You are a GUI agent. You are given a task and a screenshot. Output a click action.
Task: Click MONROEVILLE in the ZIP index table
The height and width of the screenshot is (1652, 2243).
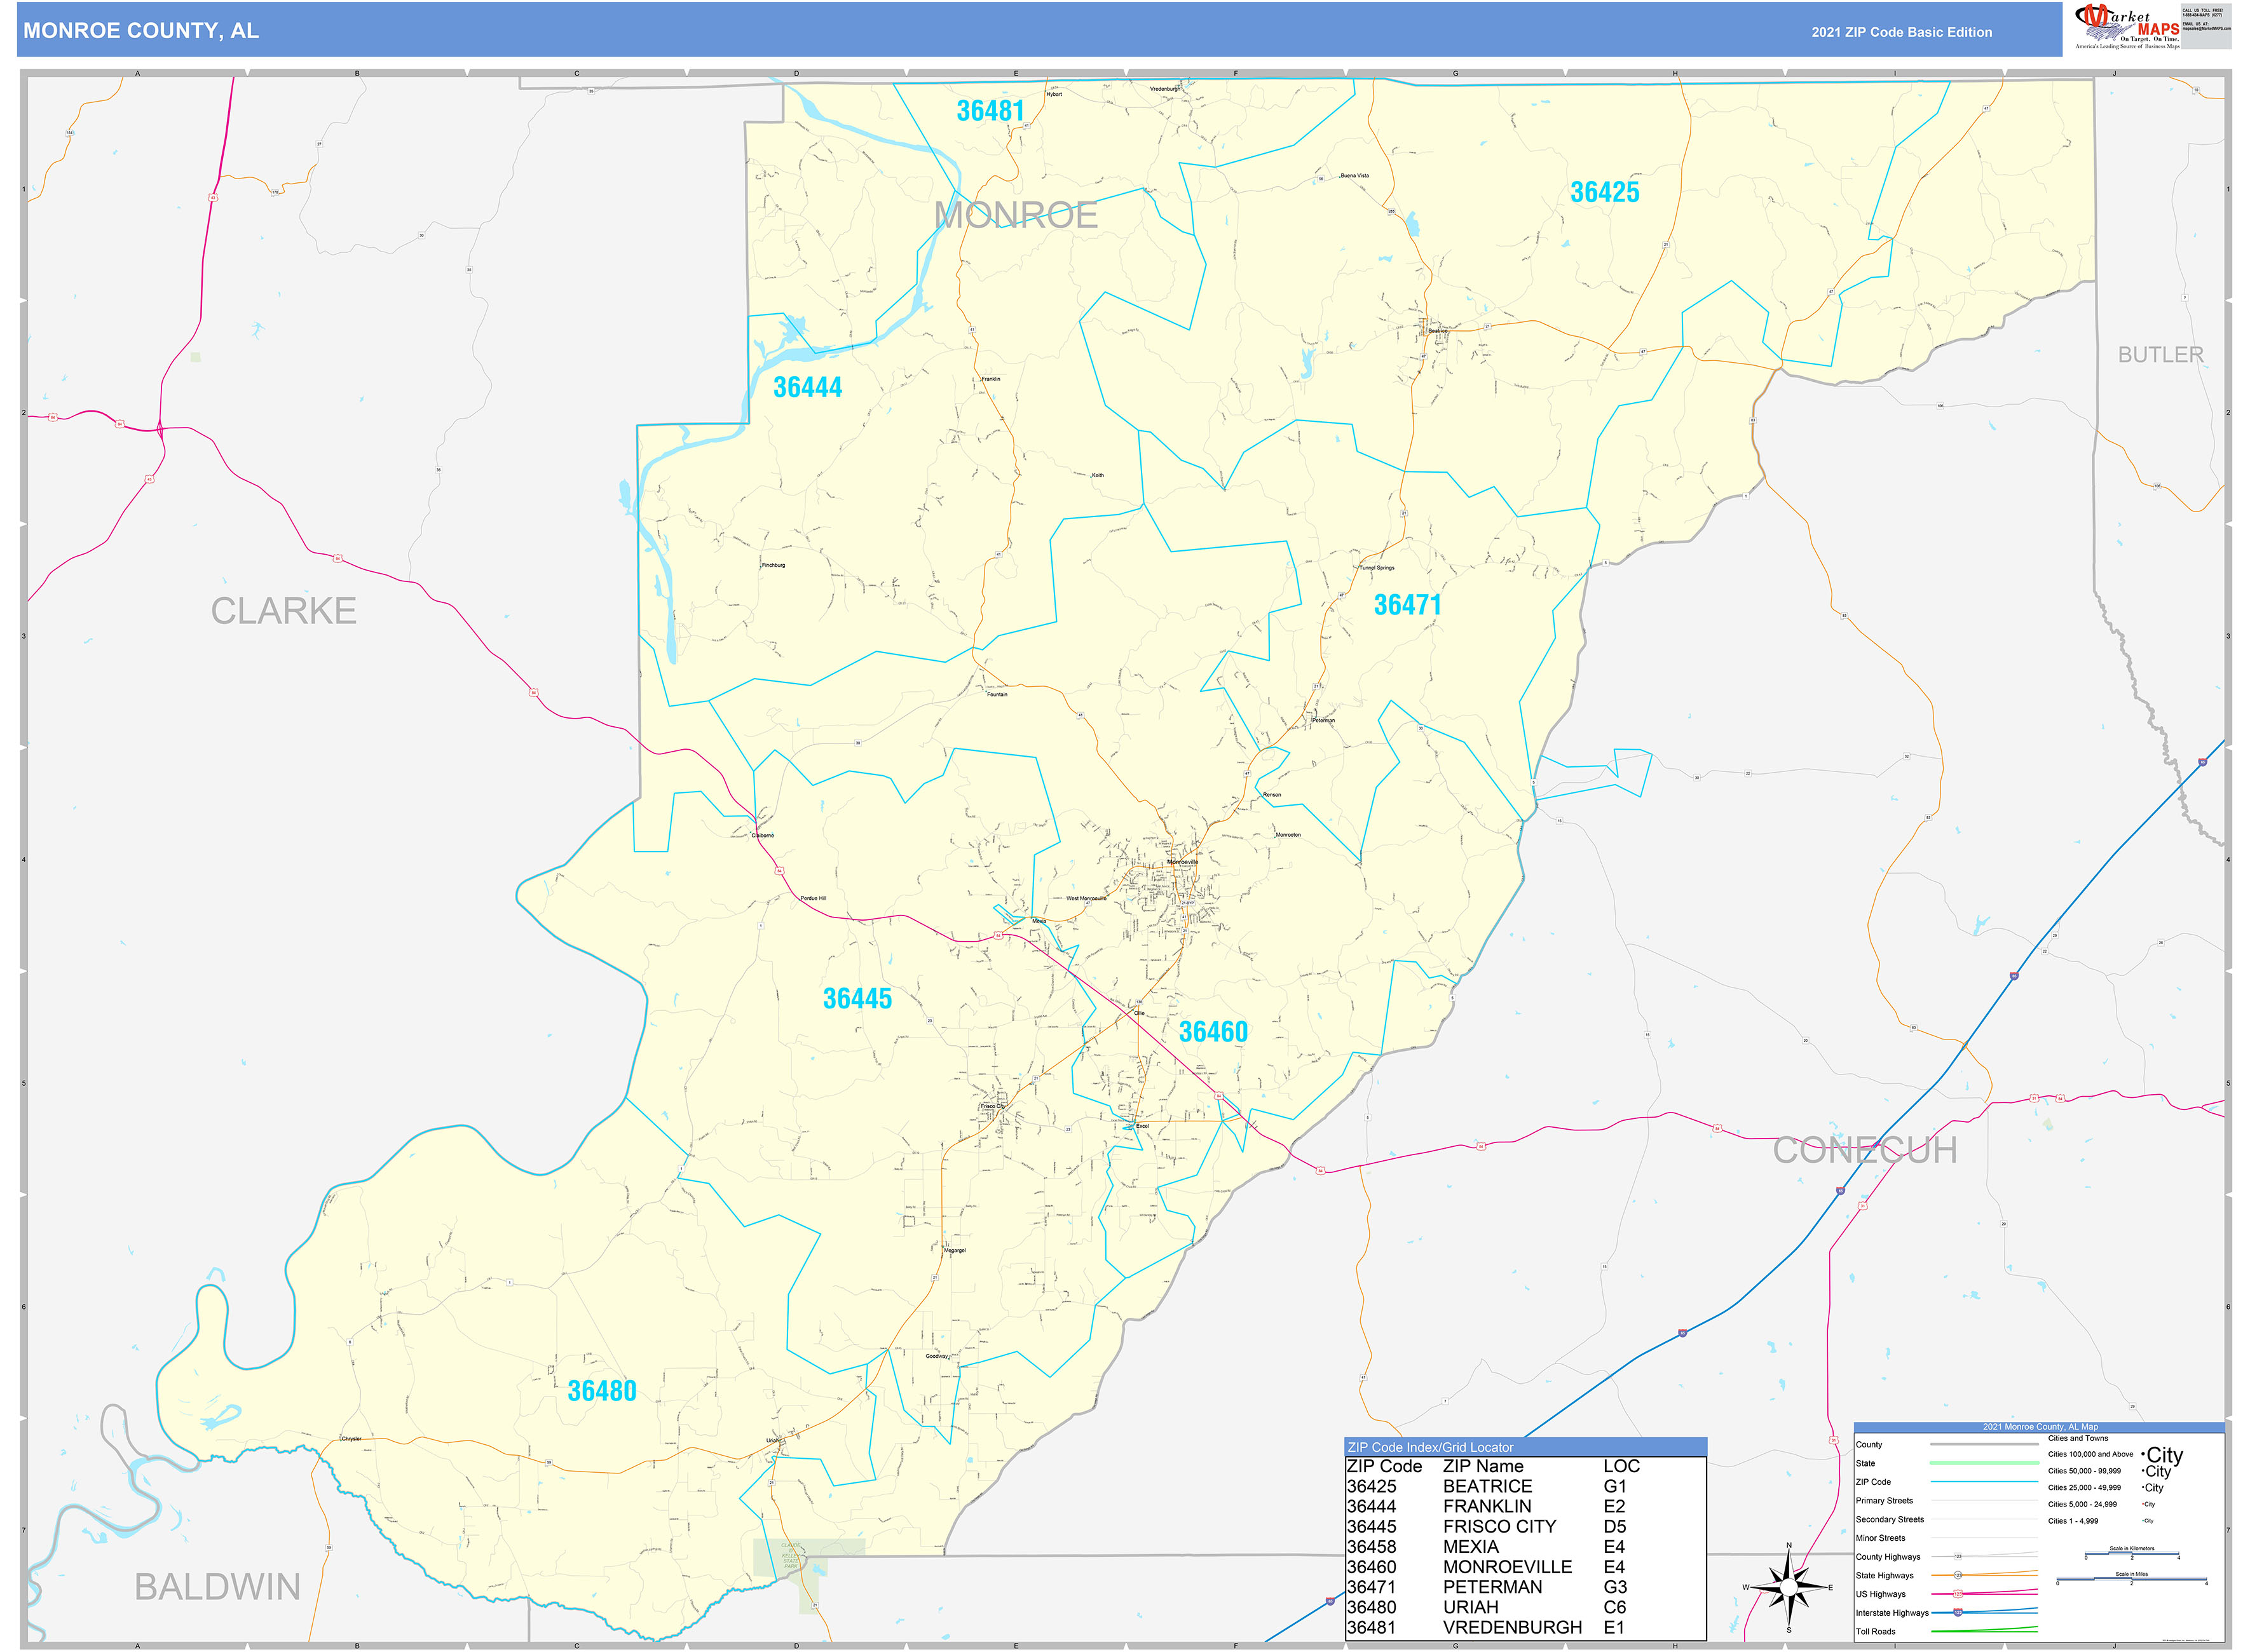pyautogui.click(x=1507, y=1567)
